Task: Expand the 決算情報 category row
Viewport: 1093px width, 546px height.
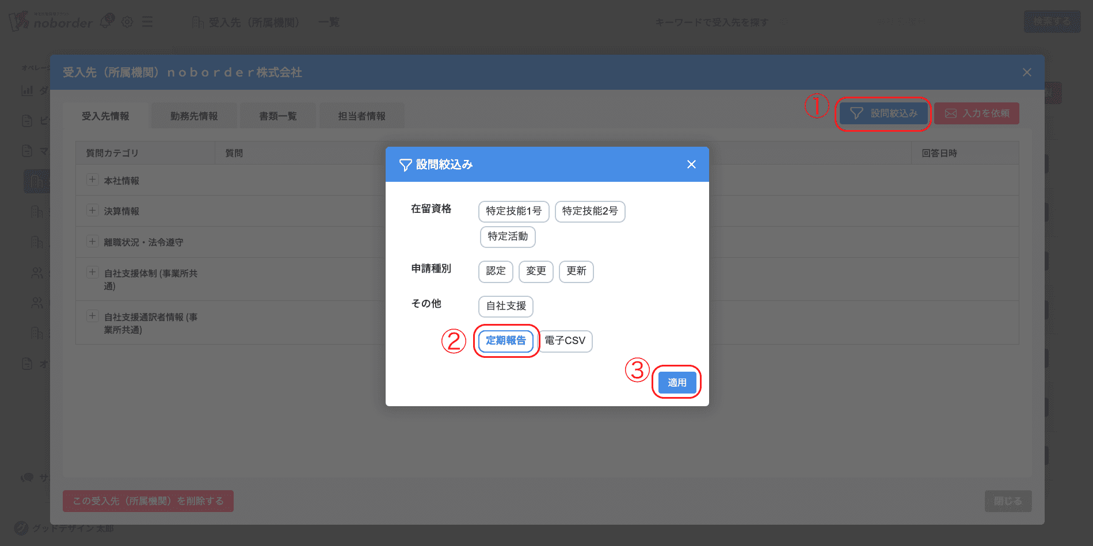Action: click(92, 211)
